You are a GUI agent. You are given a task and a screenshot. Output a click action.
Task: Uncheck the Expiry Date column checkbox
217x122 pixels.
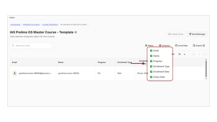[x=151, y=77]
